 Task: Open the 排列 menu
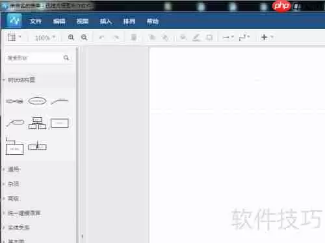129,21
